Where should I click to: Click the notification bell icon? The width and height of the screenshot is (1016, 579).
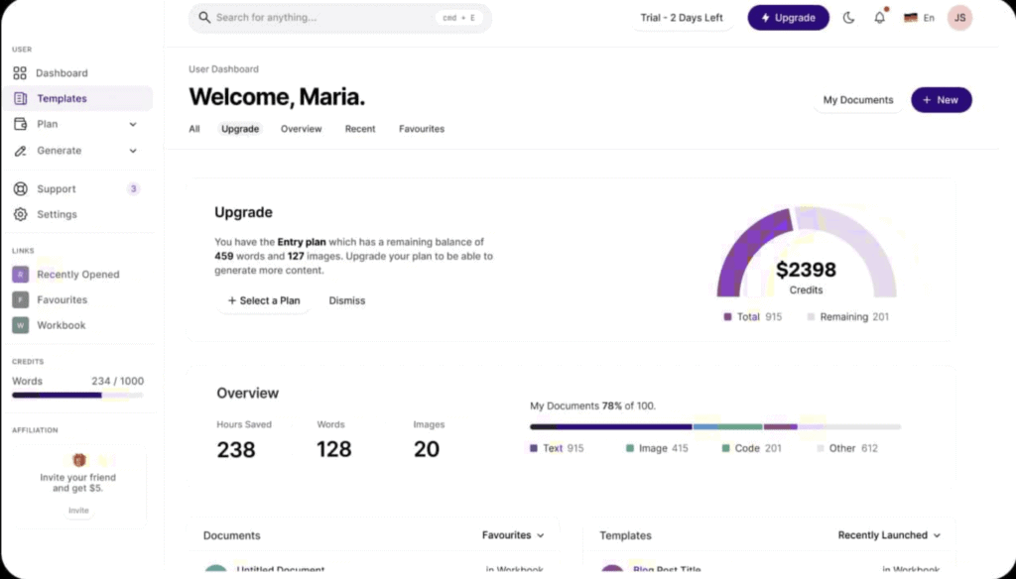coord(879,18)
